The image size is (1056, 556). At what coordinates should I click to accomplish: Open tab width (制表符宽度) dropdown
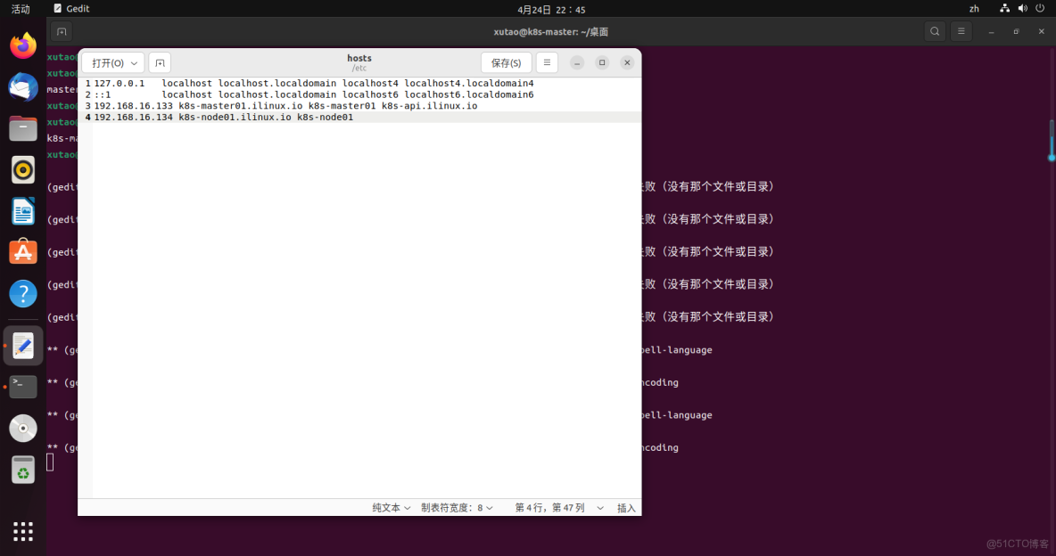coord(458,508)
